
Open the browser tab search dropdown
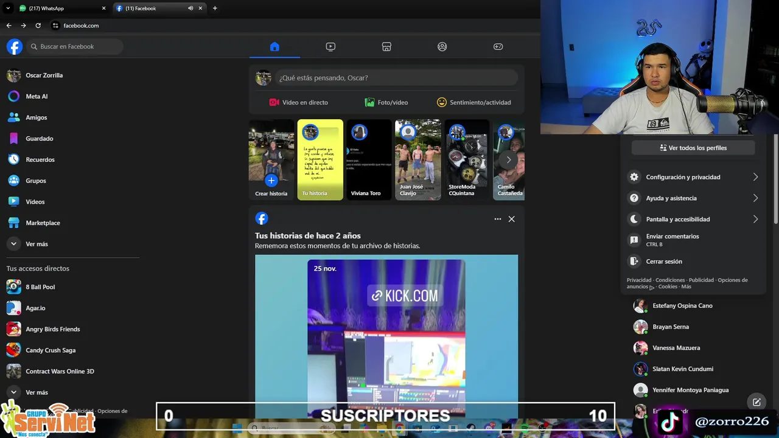tap(8, 9)
